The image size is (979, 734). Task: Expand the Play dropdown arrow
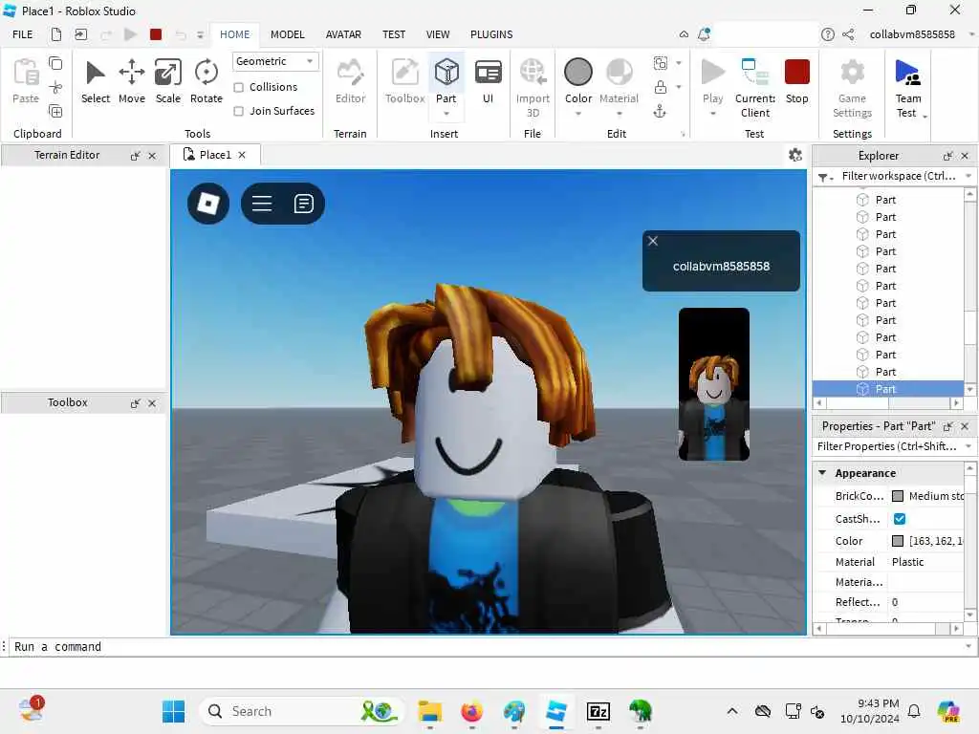[x=712, y=114]
